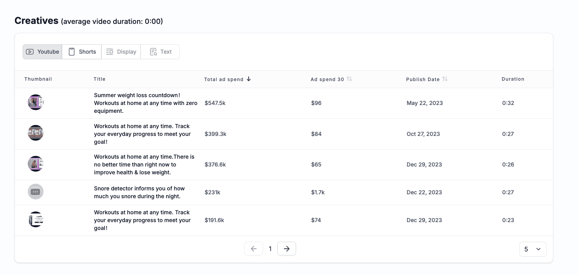Open the thumbnail of the $191.6k creative
This screenshot has height=275, width=578.
(x=36, y=220)
